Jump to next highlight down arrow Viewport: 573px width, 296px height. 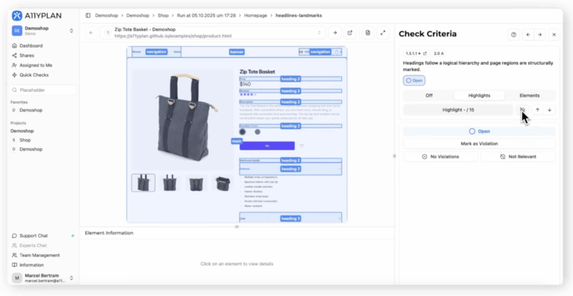(x=549, y=110)
